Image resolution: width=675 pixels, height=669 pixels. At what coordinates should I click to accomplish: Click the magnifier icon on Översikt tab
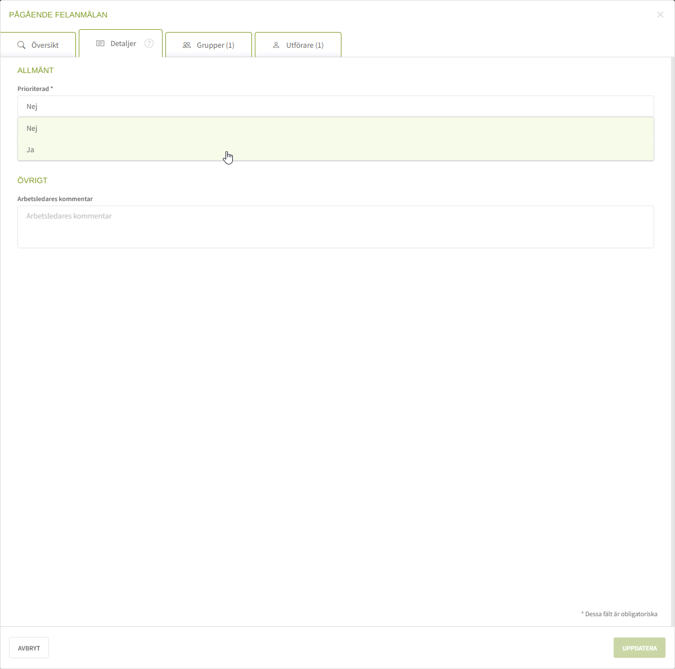21,45
